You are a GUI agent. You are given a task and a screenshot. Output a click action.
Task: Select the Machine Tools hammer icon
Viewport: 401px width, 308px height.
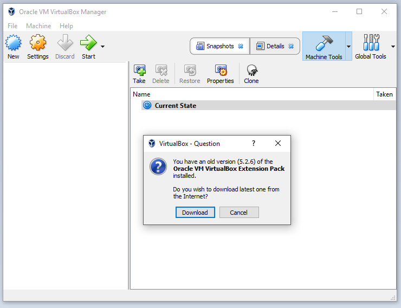click(324, 43)
